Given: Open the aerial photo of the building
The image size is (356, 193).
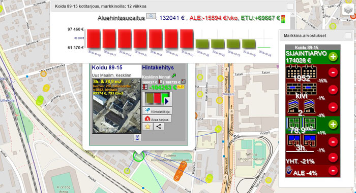Looking at the screenshot, I should point(116,106).
